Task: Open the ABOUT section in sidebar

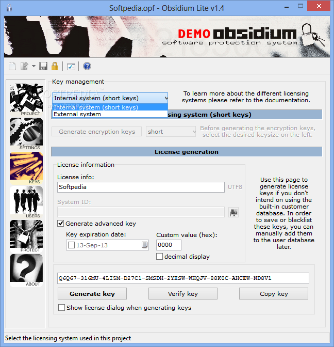Action: (x=26, y=270)
